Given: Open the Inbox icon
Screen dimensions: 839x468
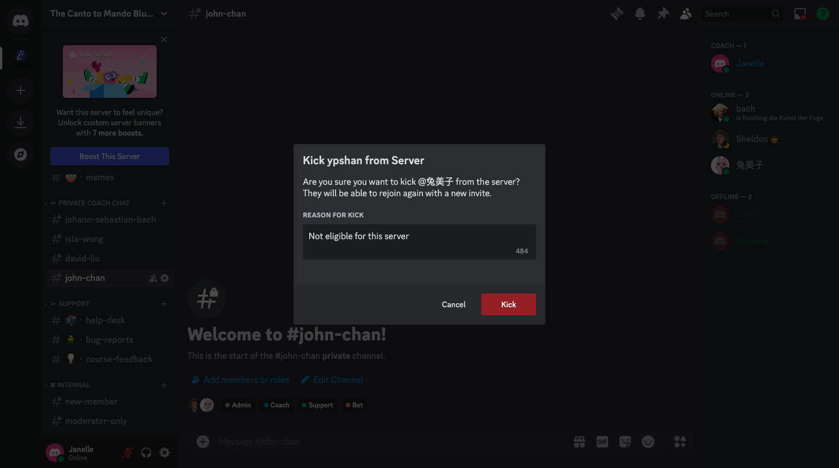Looking at the screenshot, I should [800, 14].
